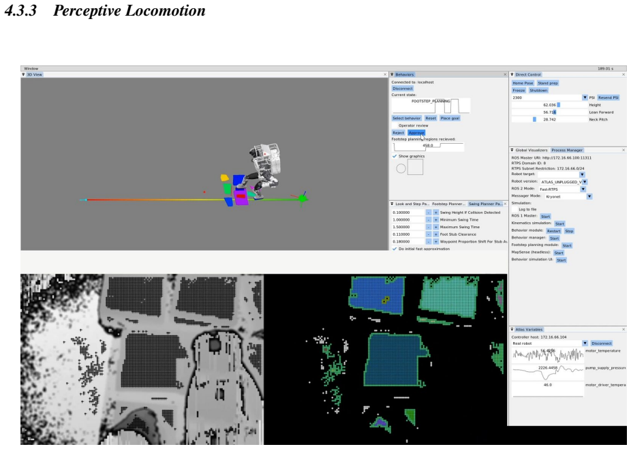Switch to the Look and Step Parameters tab
This screenshot has height=449, width=631.
point(412,204)
